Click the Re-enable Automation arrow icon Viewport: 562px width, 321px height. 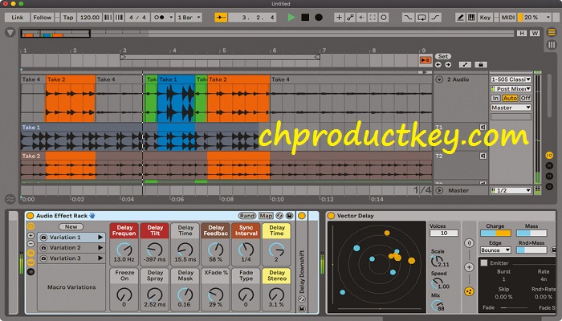click(x=361, y=17)
